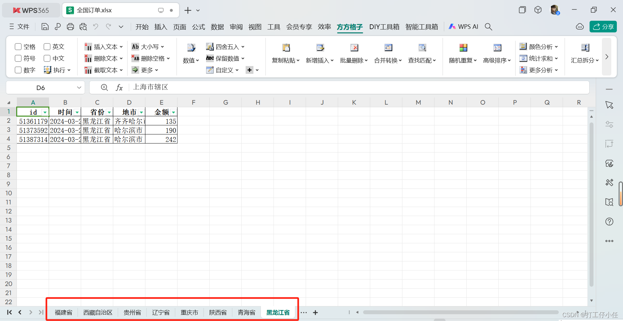This screenshot has width=623, height=321.
Task: Toggle the 中文 checkbox
Action: 47,58
